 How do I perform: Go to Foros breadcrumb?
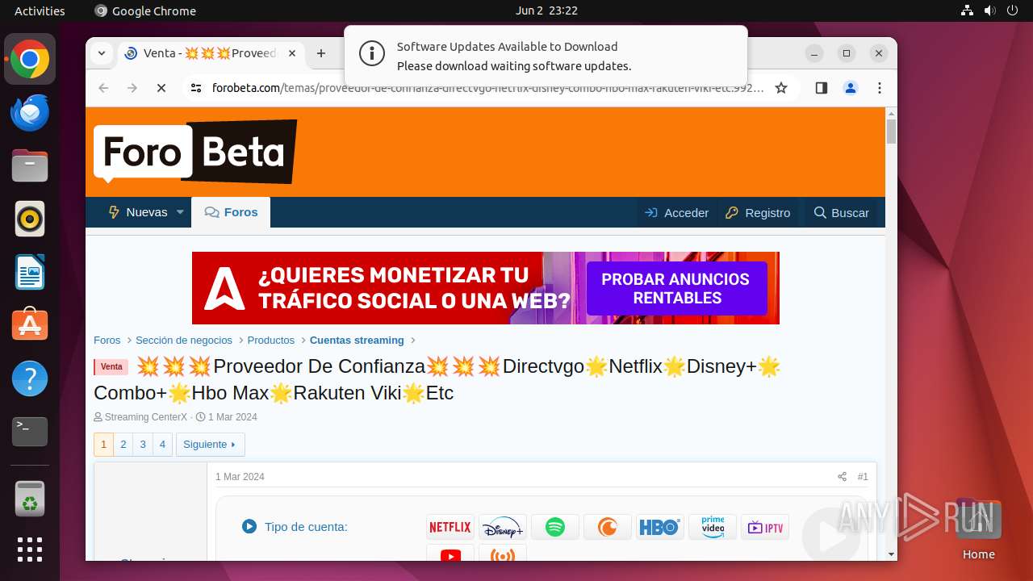[x=107, y=341]
